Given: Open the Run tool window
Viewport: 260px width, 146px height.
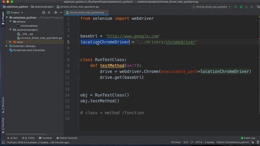Looking at the screenshot, I should click(x=13, y=138).
